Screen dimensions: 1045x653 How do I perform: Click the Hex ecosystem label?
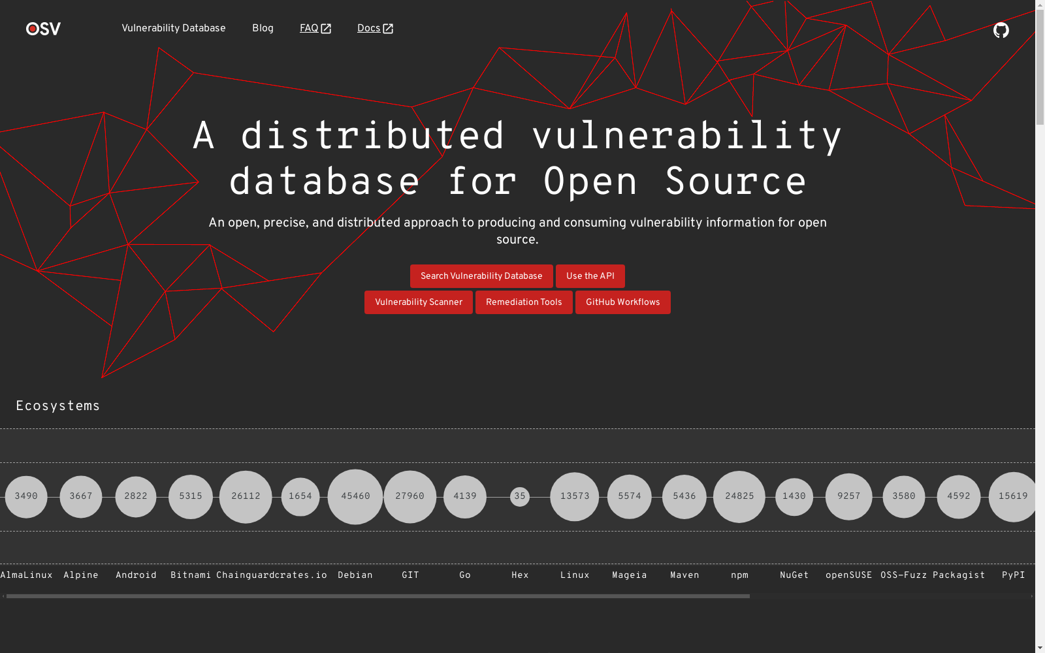coord(520,575)
